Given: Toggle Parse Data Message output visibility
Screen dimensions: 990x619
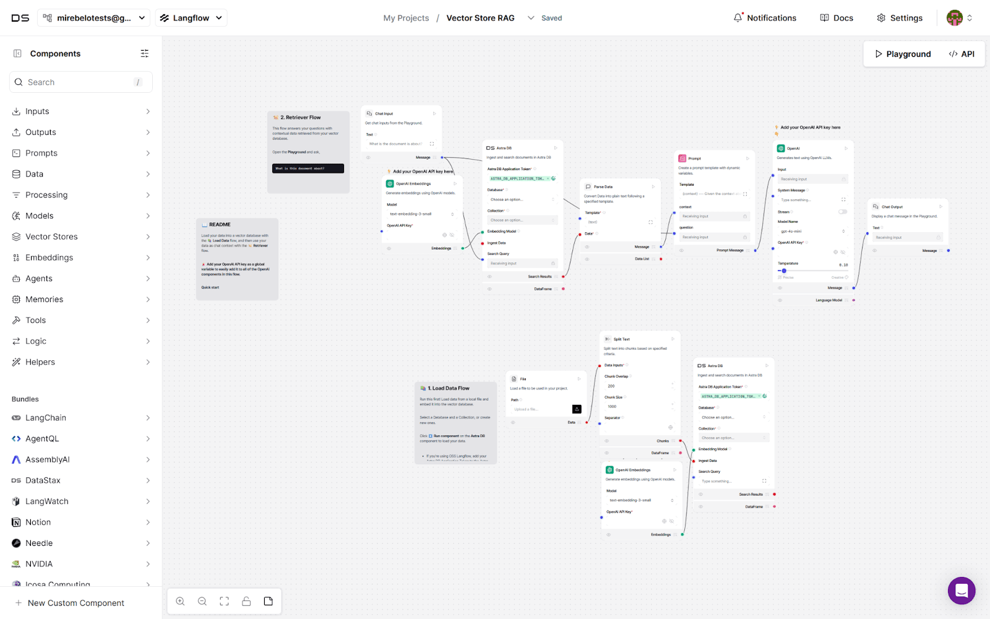Looking at the screenshot, I should pos(587,247).
